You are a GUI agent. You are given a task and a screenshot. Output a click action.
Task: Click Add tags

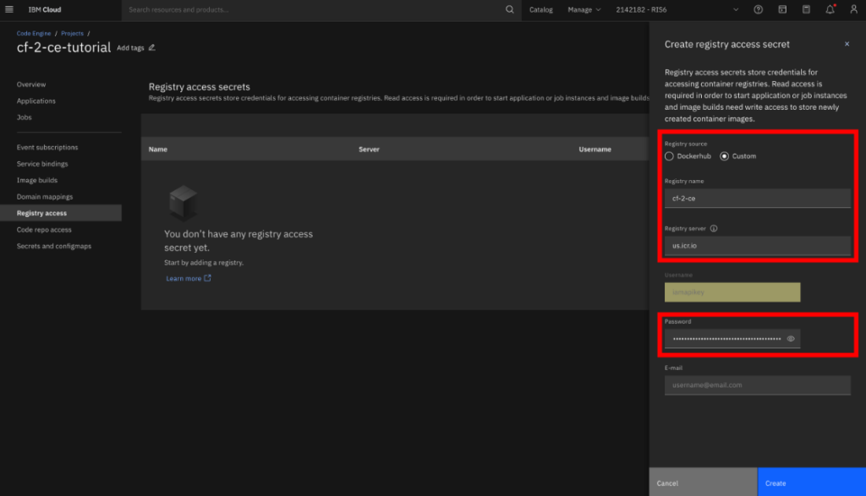[x=130, y=48]
